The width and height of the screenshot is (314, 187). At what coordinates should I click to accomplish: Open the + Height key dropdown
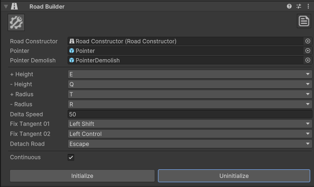click(x=190, y=74)
